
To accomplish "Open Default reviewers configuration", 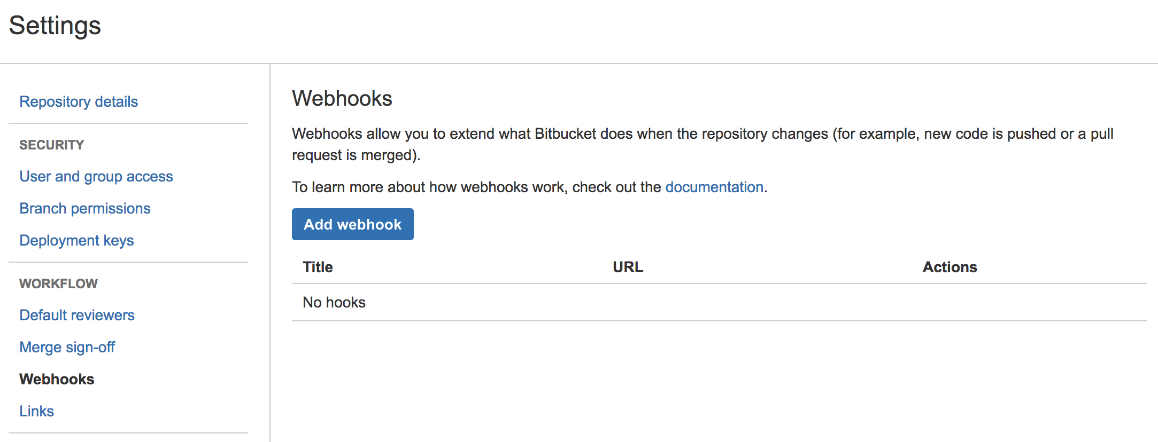I will coord(76,315).
